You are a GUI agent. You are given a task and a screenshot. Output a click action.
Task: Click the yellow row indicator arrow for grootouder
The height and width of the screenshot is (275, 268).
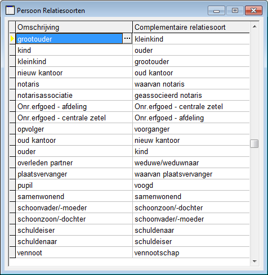coord(12,39)
